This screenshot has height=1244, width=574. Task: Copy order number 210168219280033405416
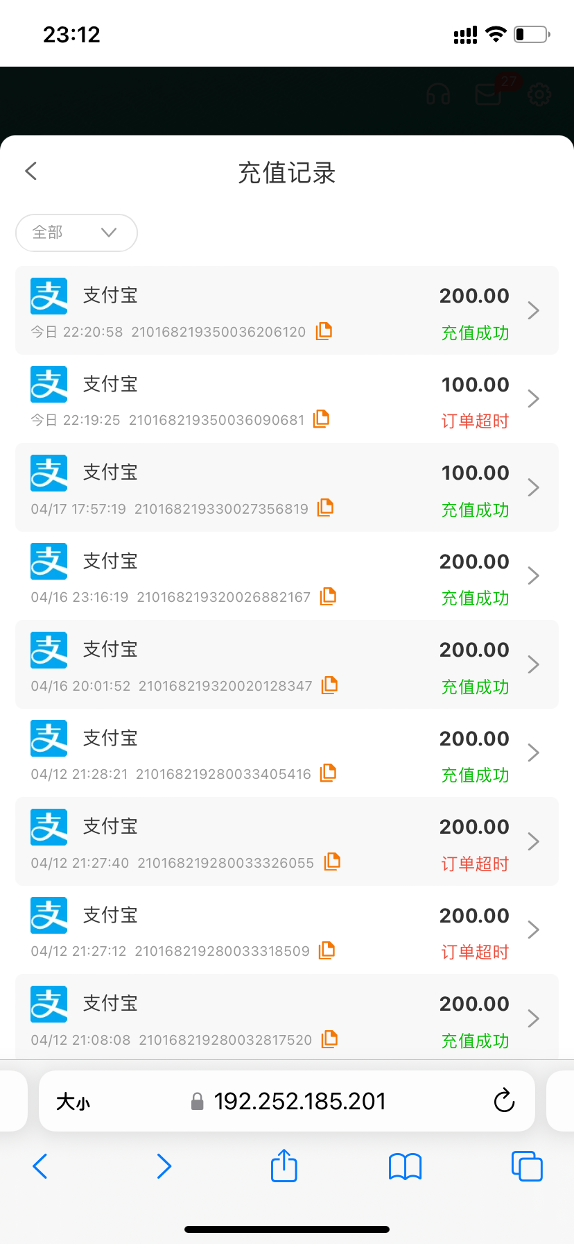pyautogui.click(x=328, y=773)
